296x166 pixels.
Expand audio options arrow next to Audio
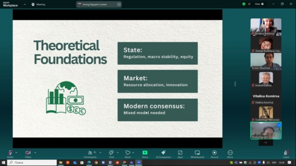point(16,152)
